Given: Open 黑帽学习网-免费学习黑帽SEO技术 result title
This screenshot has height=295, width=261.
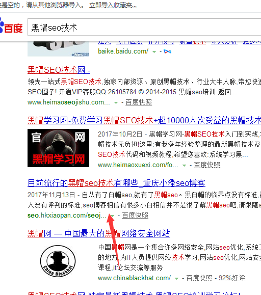Looking at the screenshot, I should (x=144, y=120).
